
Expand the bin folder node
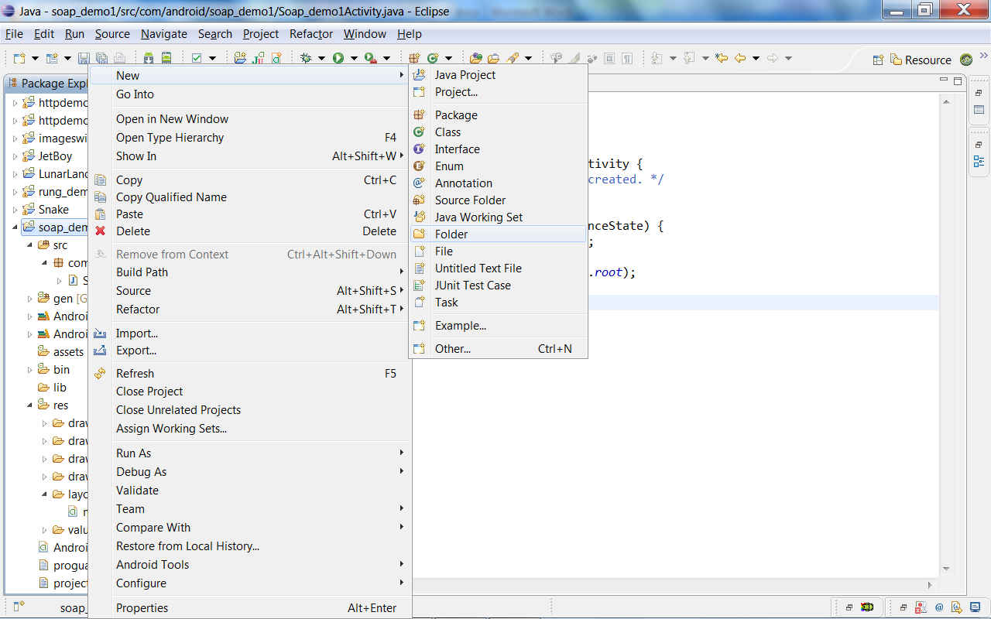[30, 369]
